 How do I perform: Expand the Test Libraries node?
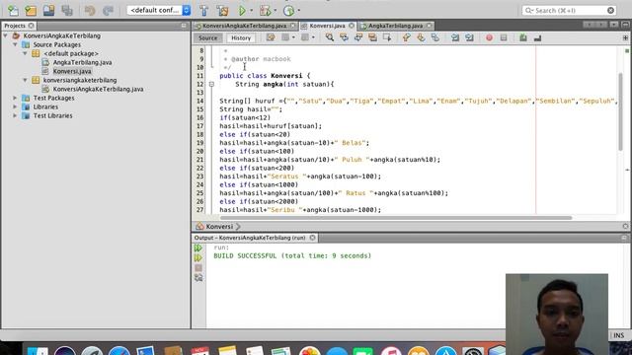[16, 115]
